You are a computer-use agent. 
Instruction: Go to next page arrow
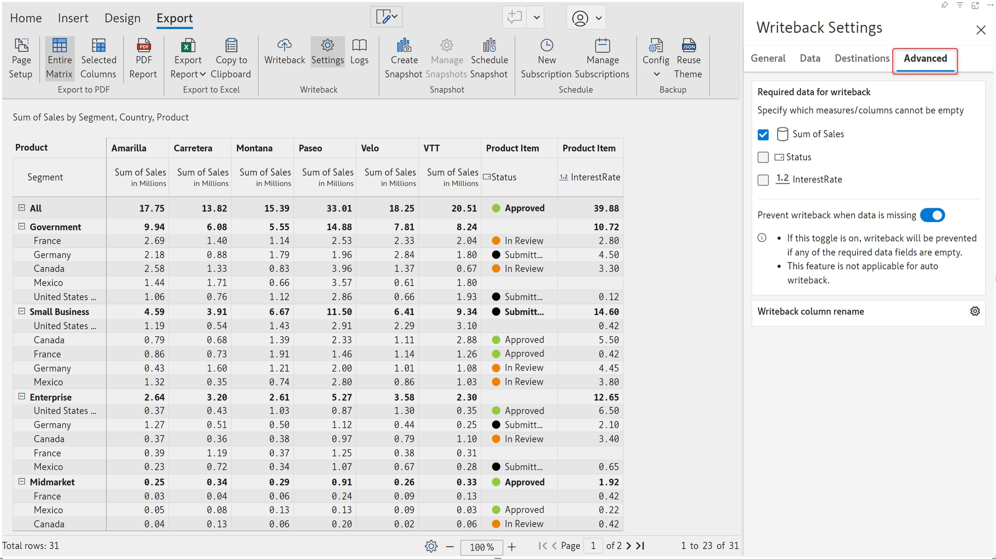[x=629, y=546]
